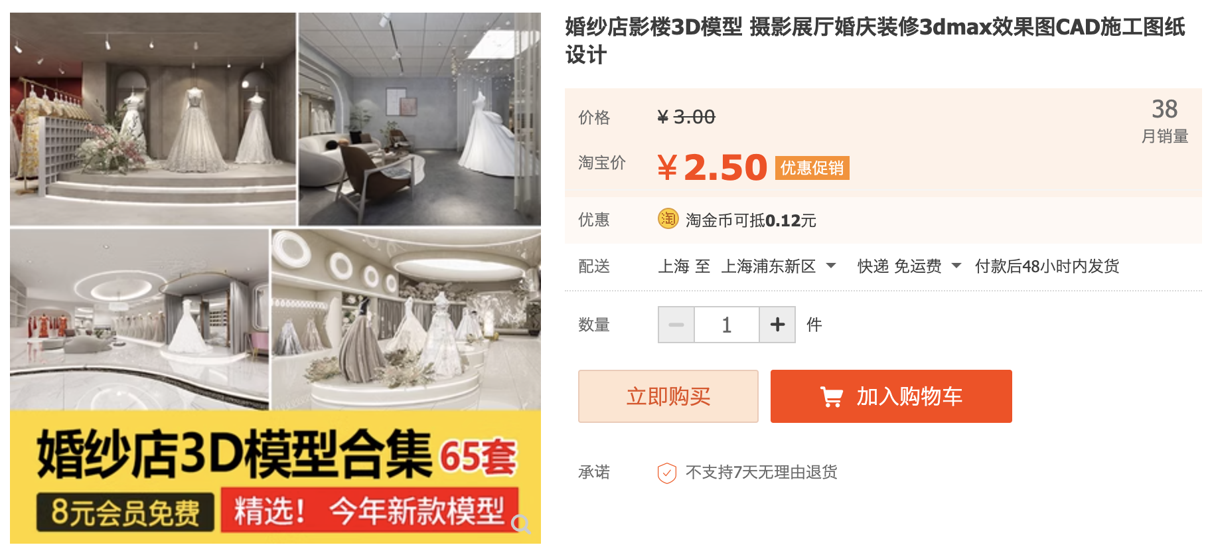Click the 立即购买 buy now button

668,396
